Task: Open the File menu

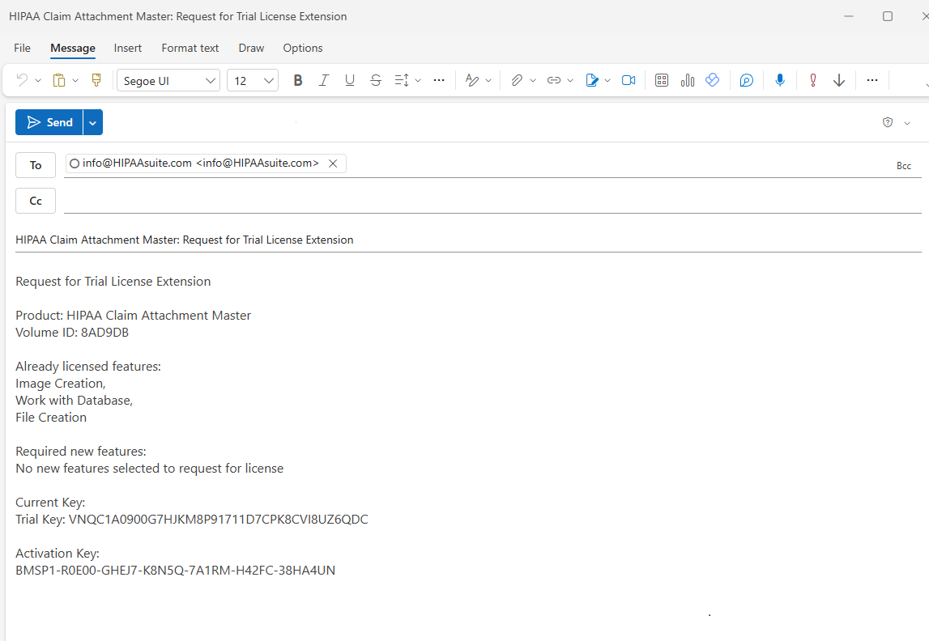Action: point(23,48)
